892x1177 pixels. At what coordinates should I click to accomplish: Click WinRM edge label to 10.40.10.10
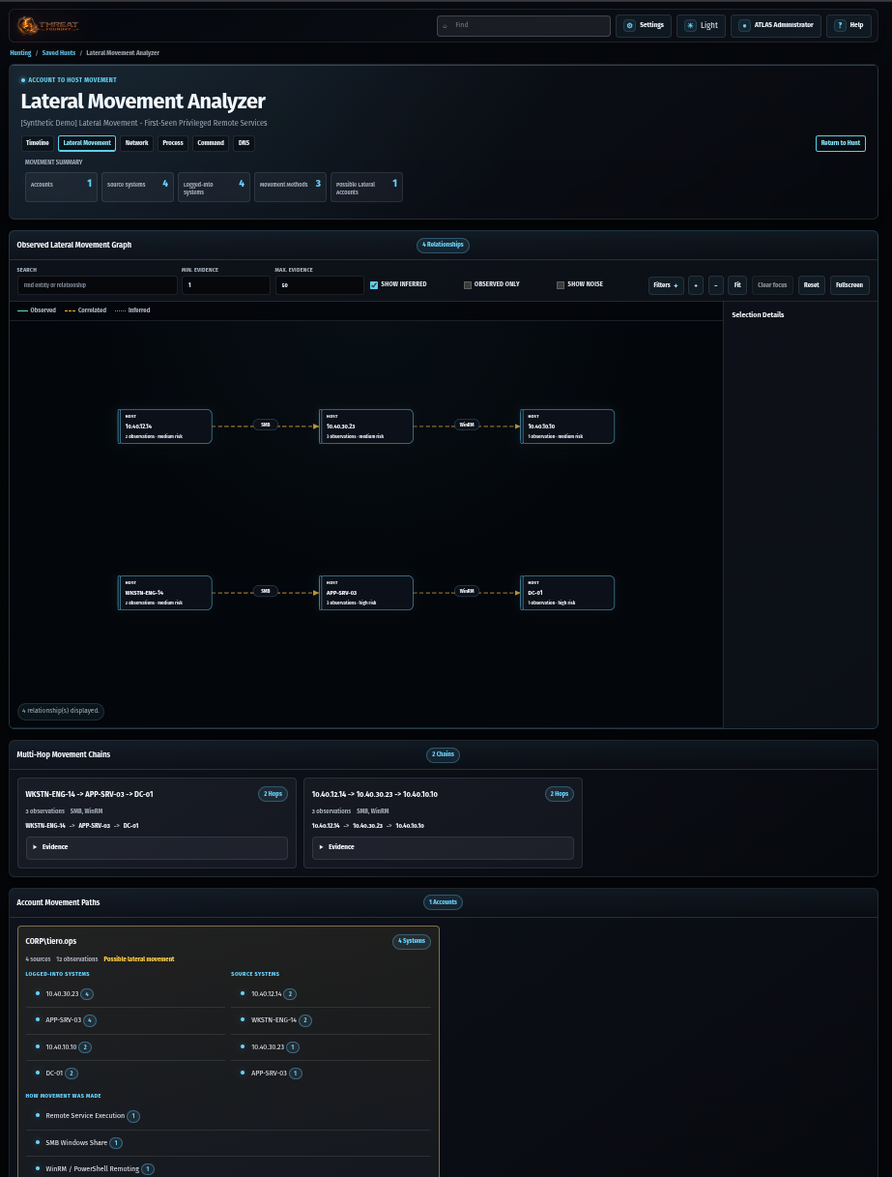click(x=467, y=425)
